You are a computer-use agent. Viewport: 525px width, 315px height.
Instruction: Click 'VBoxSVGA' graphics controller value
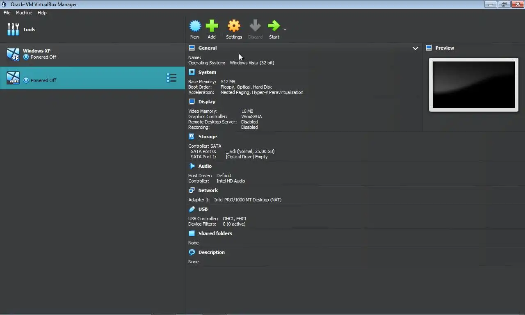(251, 116)
